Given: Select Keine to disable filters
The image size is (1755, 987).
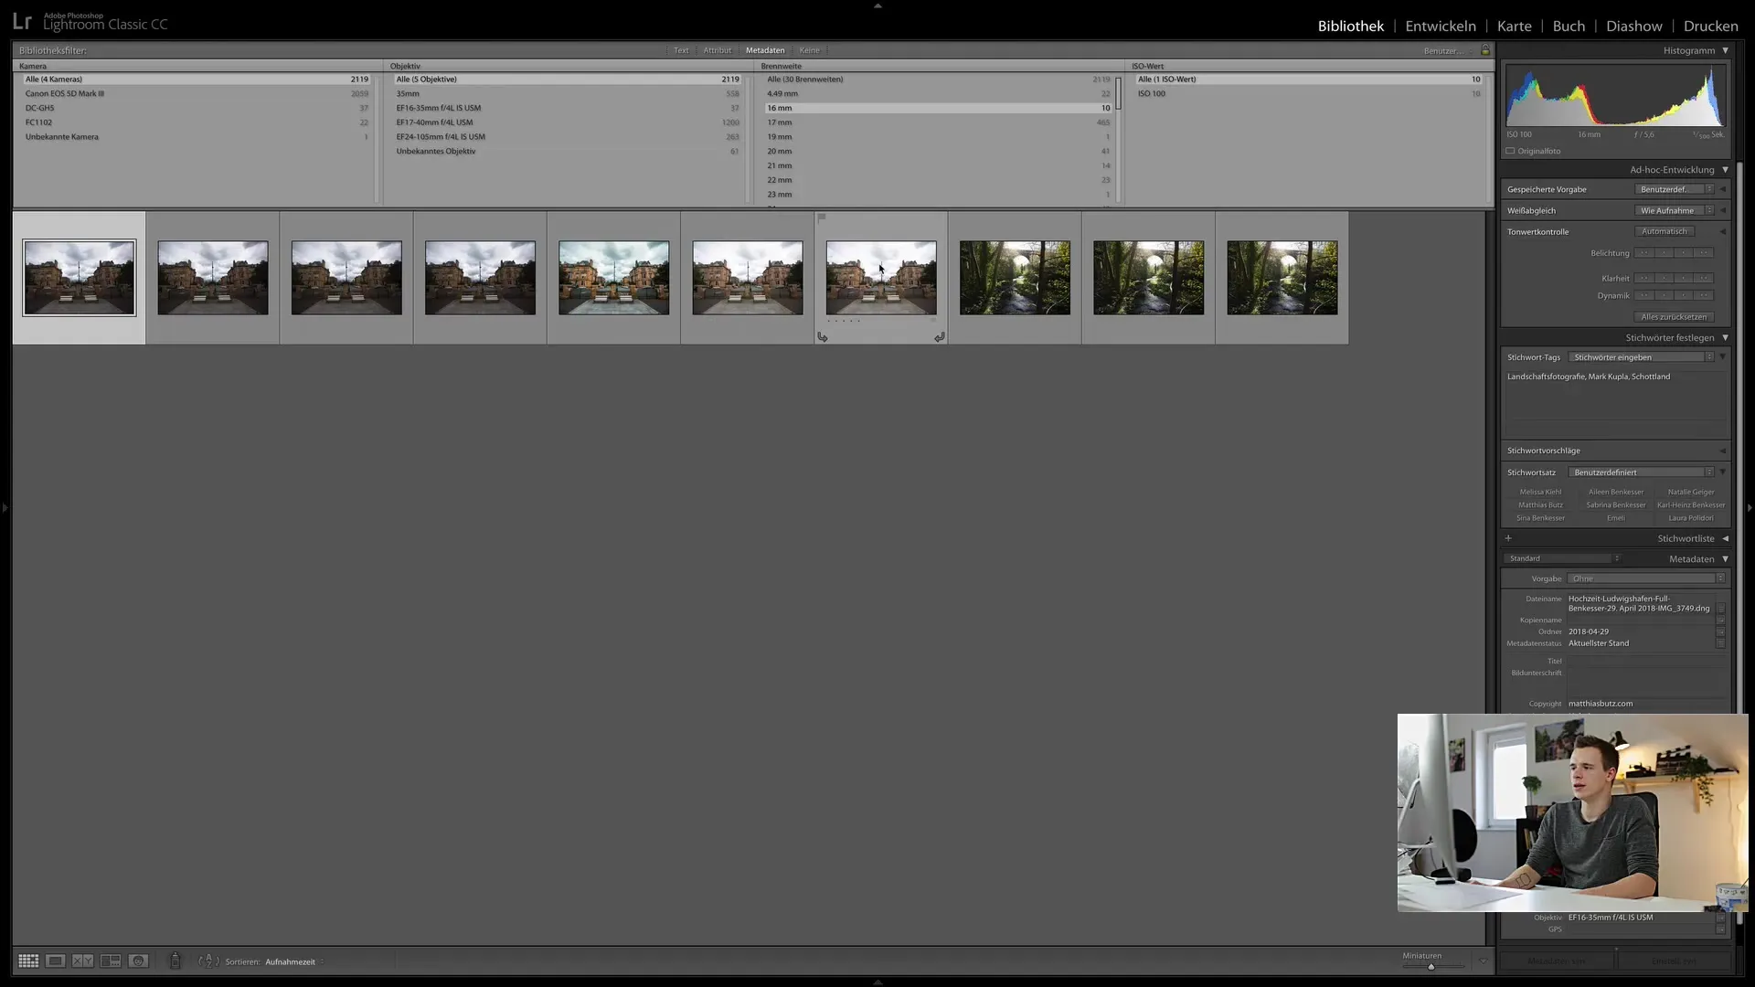Looking at the screenshot, I should click(x=810, y=50).
